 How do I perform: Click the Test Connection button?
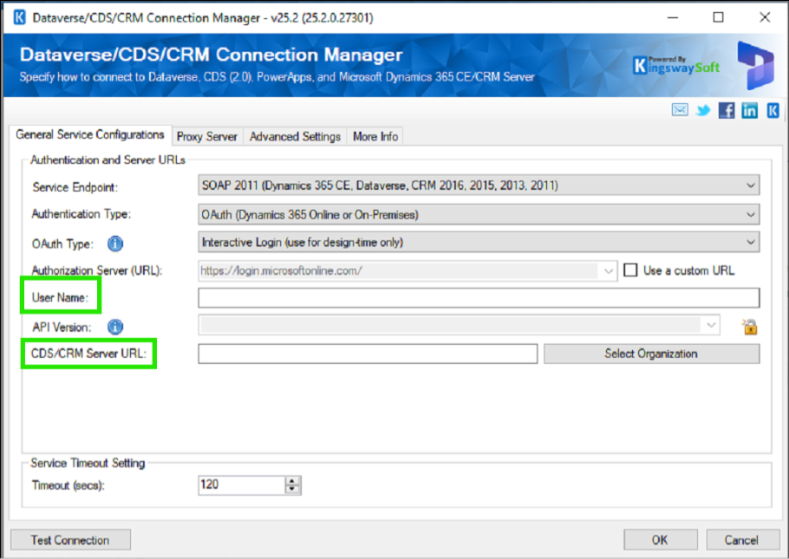point(70,540)
